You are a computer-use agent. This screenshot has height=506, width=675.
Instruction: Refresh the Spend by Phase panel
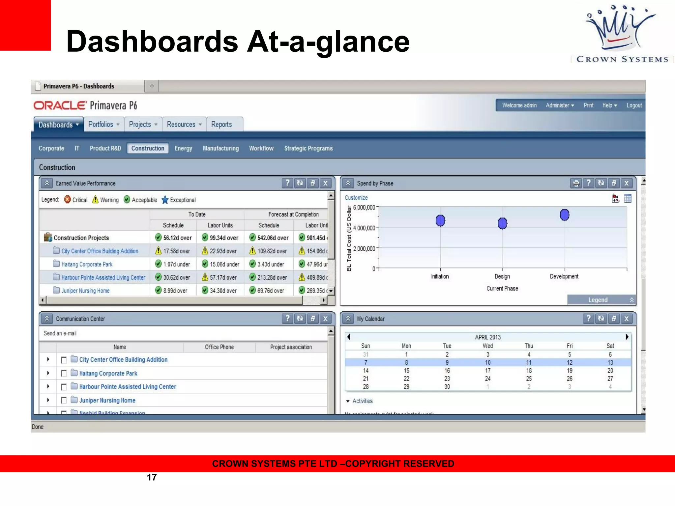pyautogui.click(x=601, y=183)
